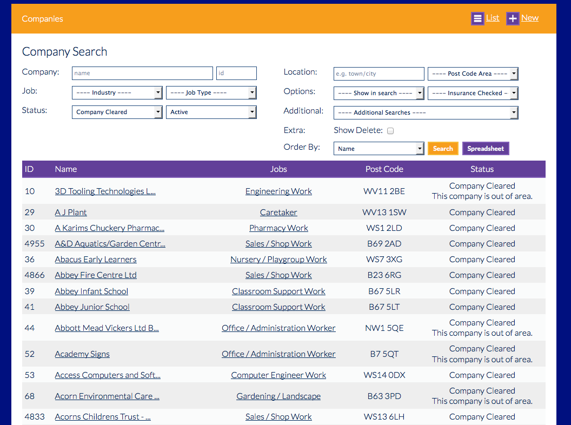Select post code WS14 0DX
The image size is (571, 425).
(384, 375)
